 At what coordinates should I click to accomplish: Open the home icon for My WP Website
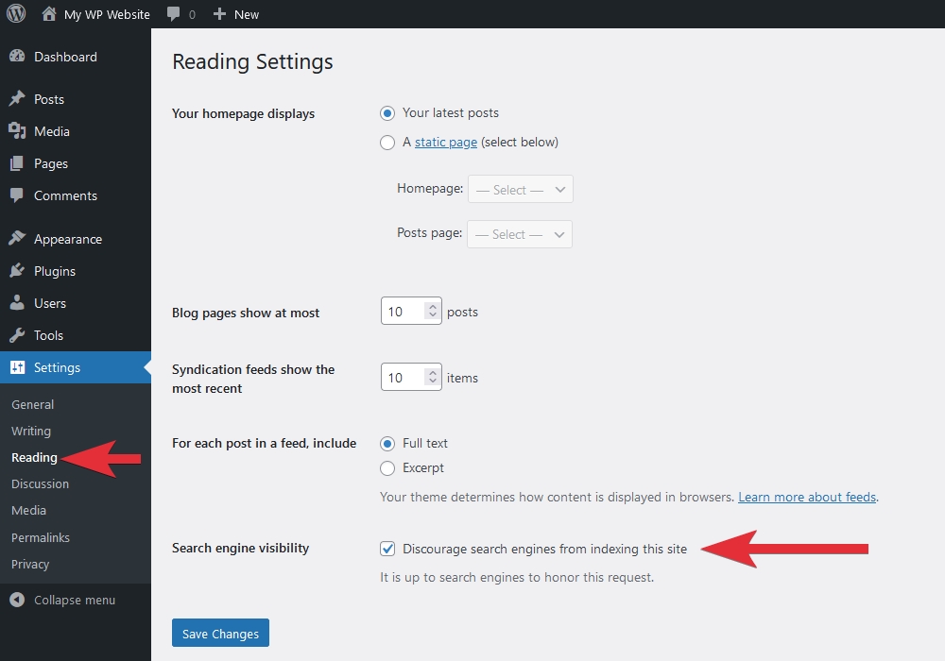coord(49,14)
